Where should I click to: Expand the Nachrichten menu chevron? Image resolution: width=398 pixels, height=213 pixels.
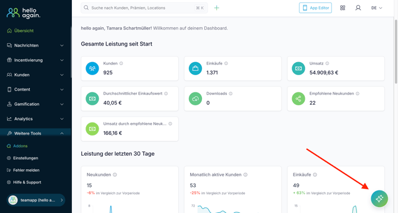click(x=62, y=46)
